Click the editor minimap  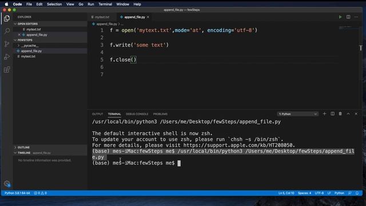(348, 28)
